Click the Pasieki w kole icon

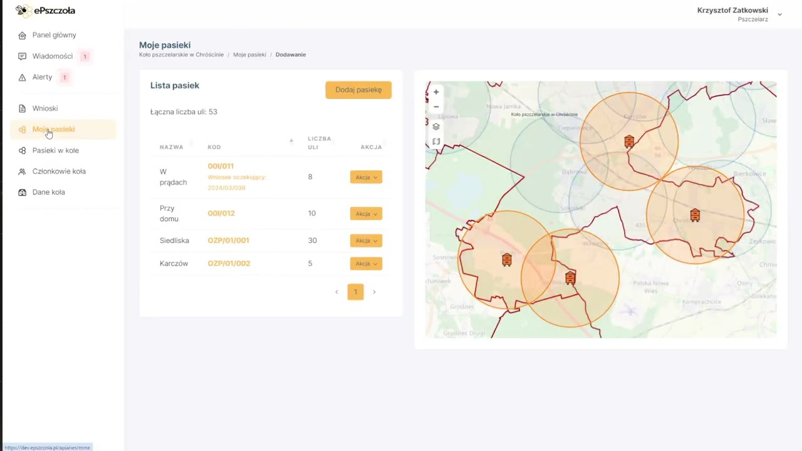pyautogui.click(x=22, y=150)
